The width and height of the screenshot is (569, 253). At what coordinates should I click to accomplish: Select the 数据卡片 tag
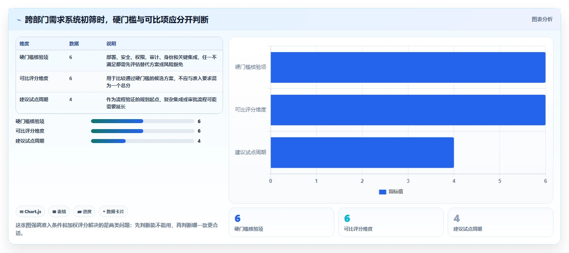click(113, 212)
